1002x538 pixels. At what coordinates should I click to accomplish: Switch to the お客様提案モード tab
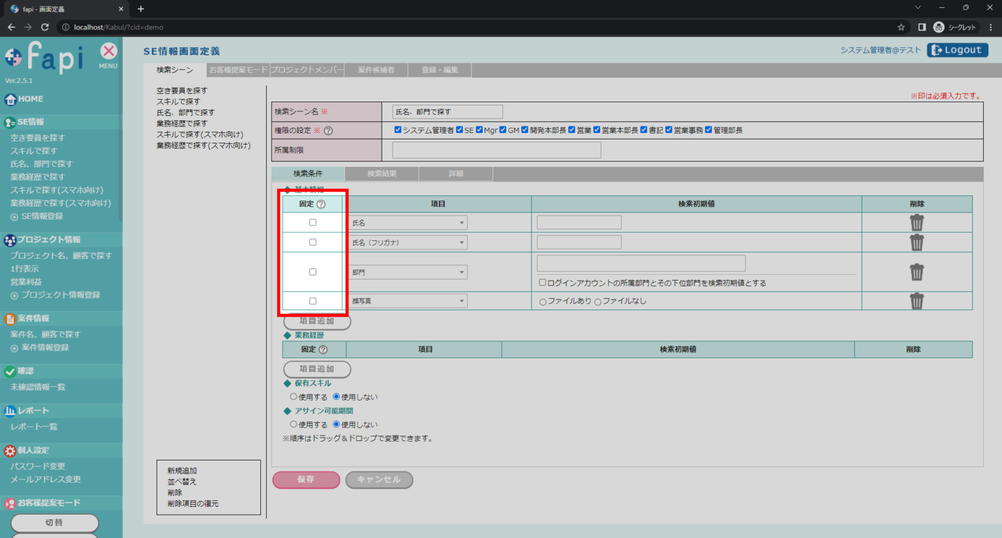tap(238, 70)
